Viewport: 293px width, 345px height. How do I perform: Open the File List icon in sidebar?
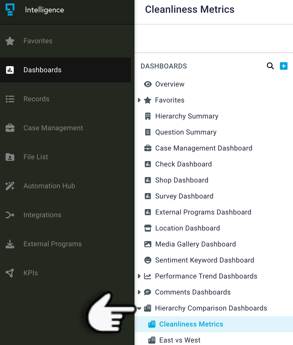coord(10,157)
